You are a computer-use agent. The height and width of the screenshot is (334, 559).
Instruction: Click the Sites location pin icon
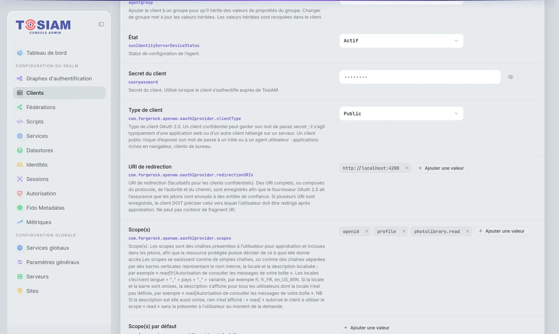[20, 291]
